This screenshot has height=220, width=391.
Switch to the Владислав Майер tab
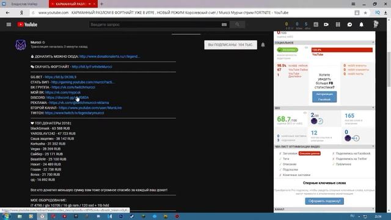pyautogui.click(x=24, y=4)
